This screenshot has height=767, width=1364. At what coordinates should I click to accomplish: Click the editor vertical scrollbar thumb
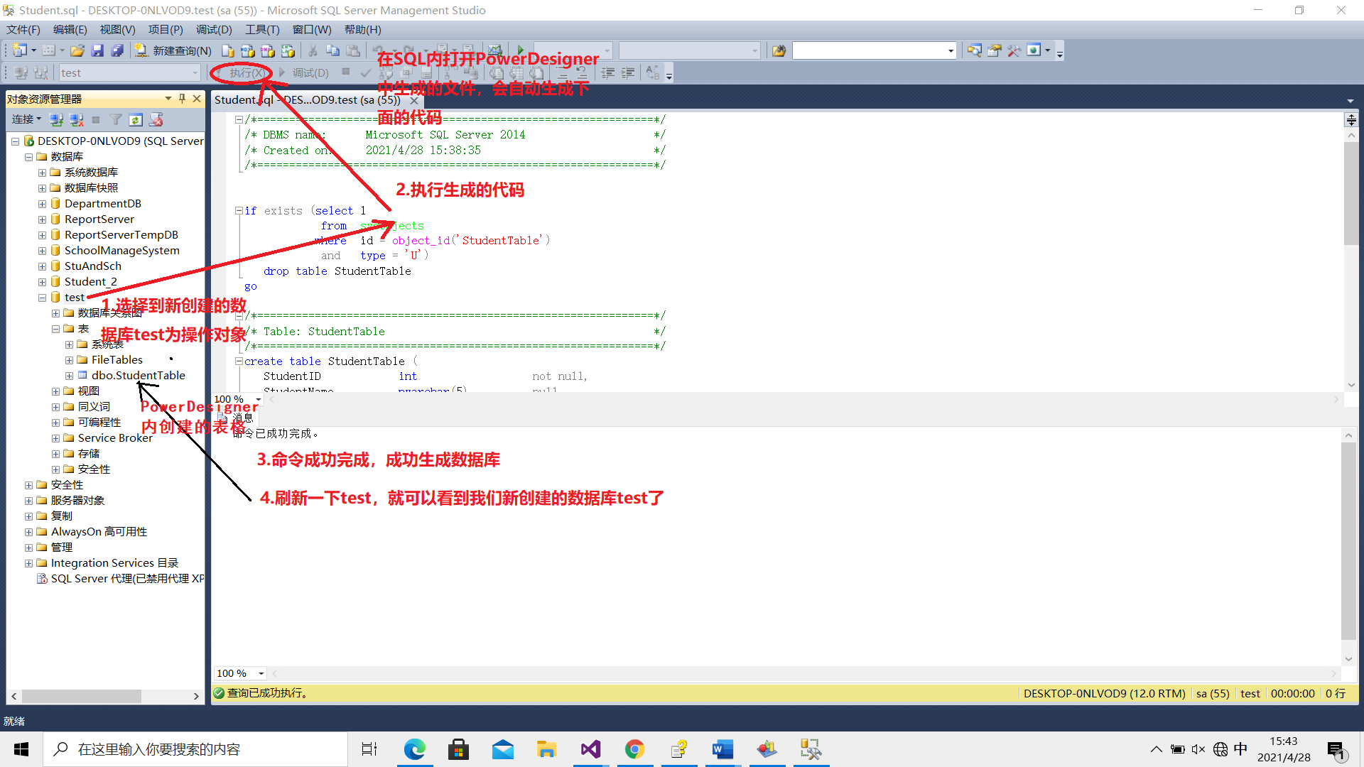pos(1351,193)
